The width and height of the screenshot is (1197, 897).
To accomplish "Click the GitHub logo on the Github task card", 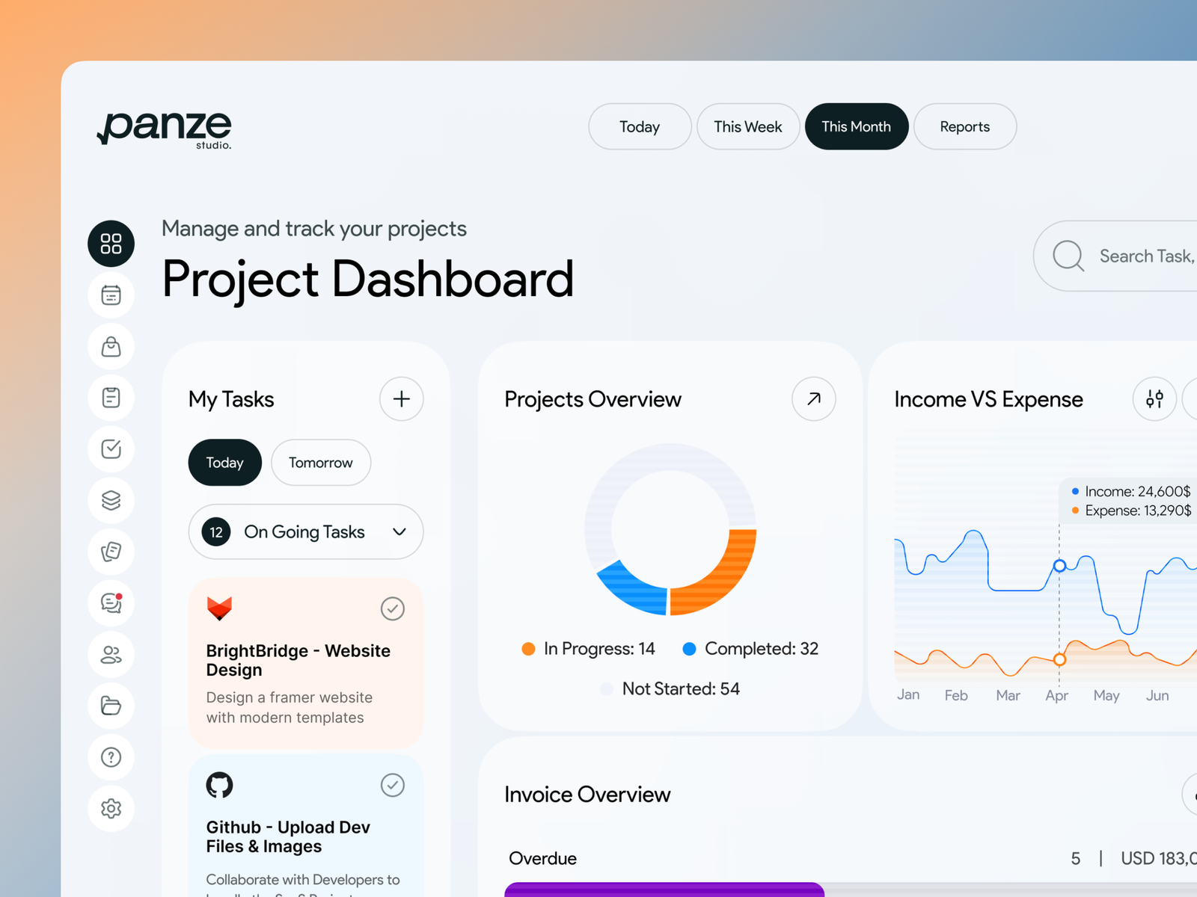I will tap(219, 785).
